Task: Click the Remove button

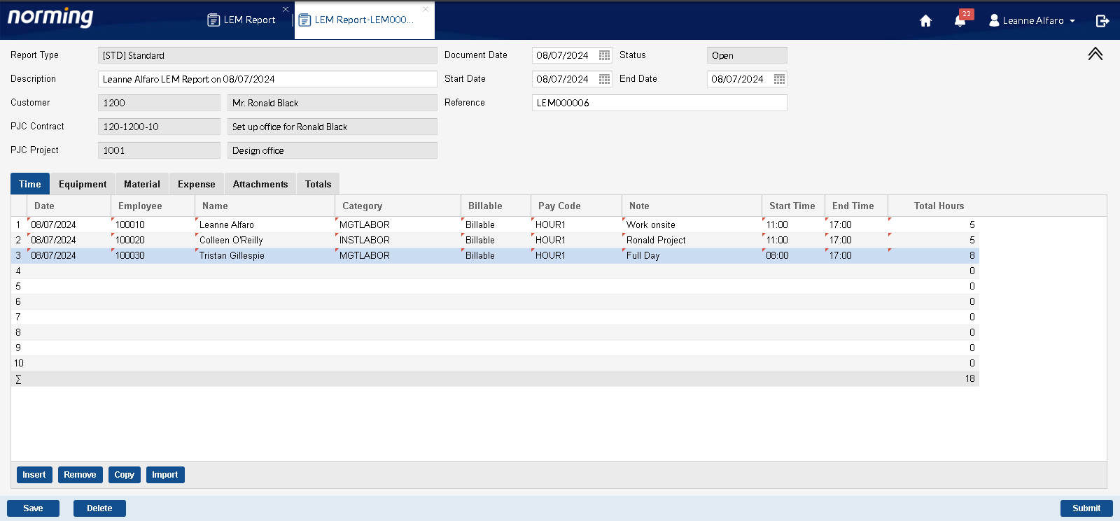Action: (x=80, y=475)
